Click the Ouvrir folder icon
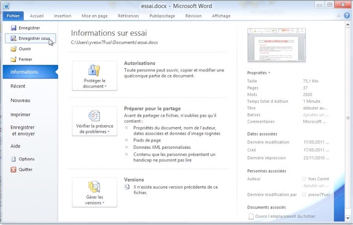This screenshot has width=353, height=225. (13, 48)
